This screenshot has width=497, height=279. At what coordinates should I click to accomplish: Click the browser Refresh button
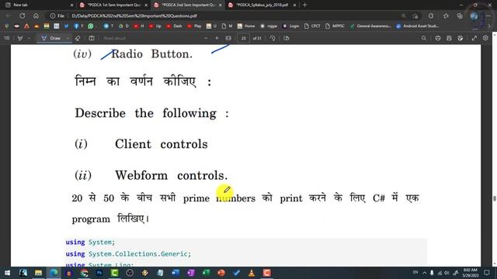pyautogui.click(x=23, y=15)
